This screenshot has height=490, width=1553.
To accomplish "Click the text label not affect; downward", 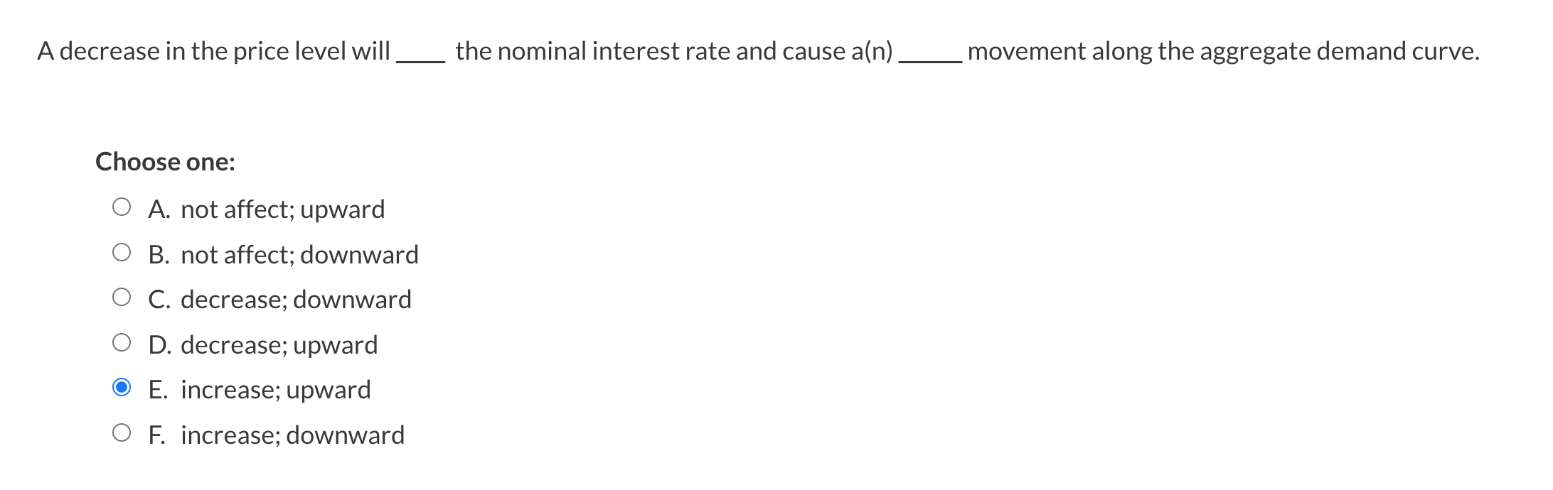I will tap(299, 254).
